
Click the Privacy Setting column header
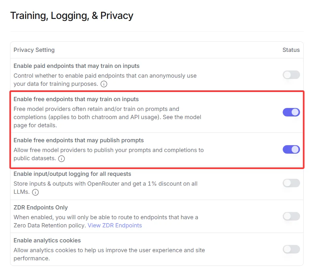click(x=34, y=50)
